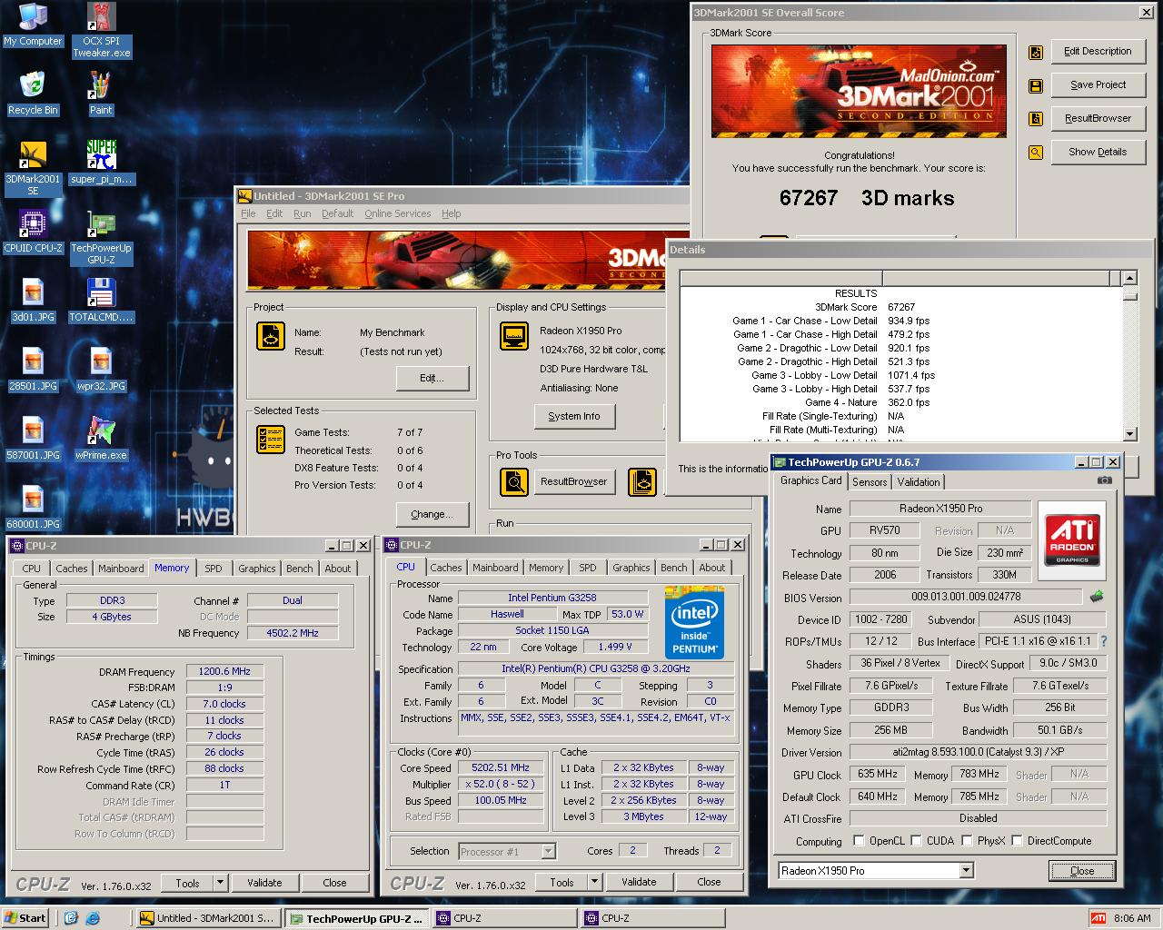Open the 3d01.JPG image file
The image size is (1163, 930).
(33, 301)
